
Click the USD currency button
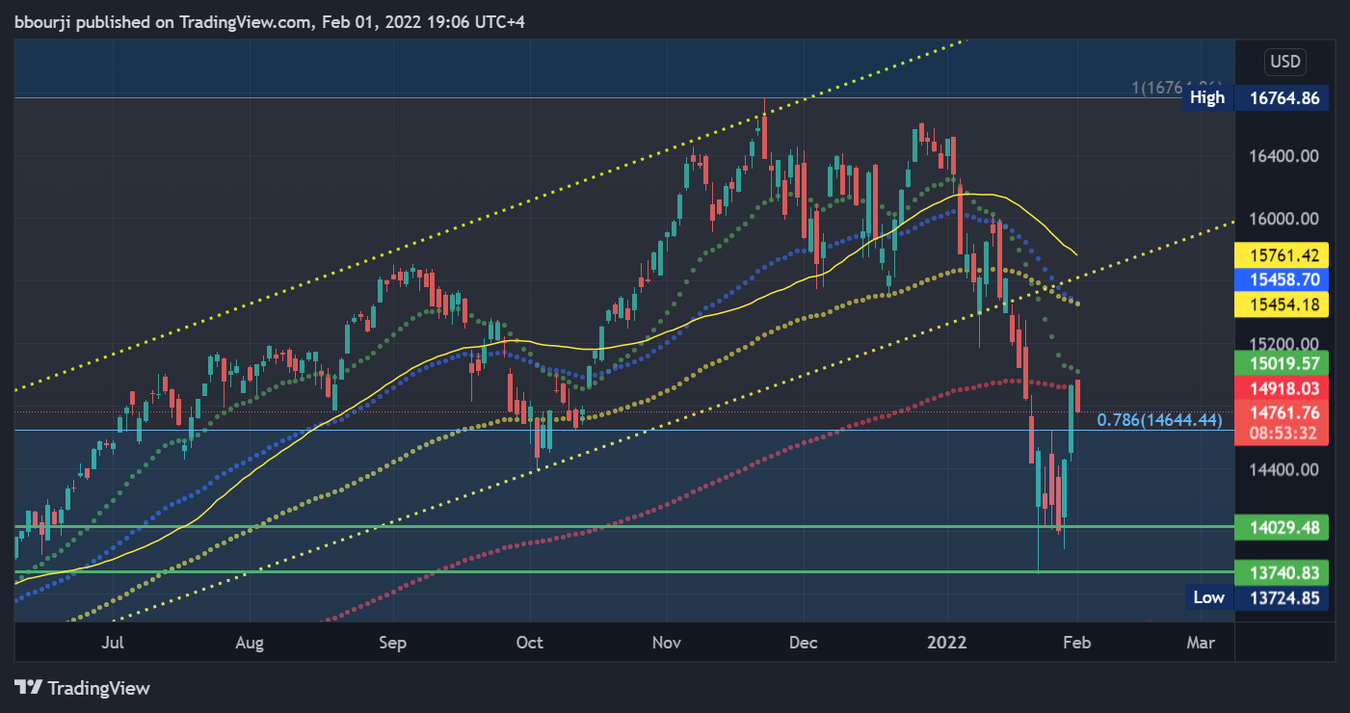[x=1285, y=63]
